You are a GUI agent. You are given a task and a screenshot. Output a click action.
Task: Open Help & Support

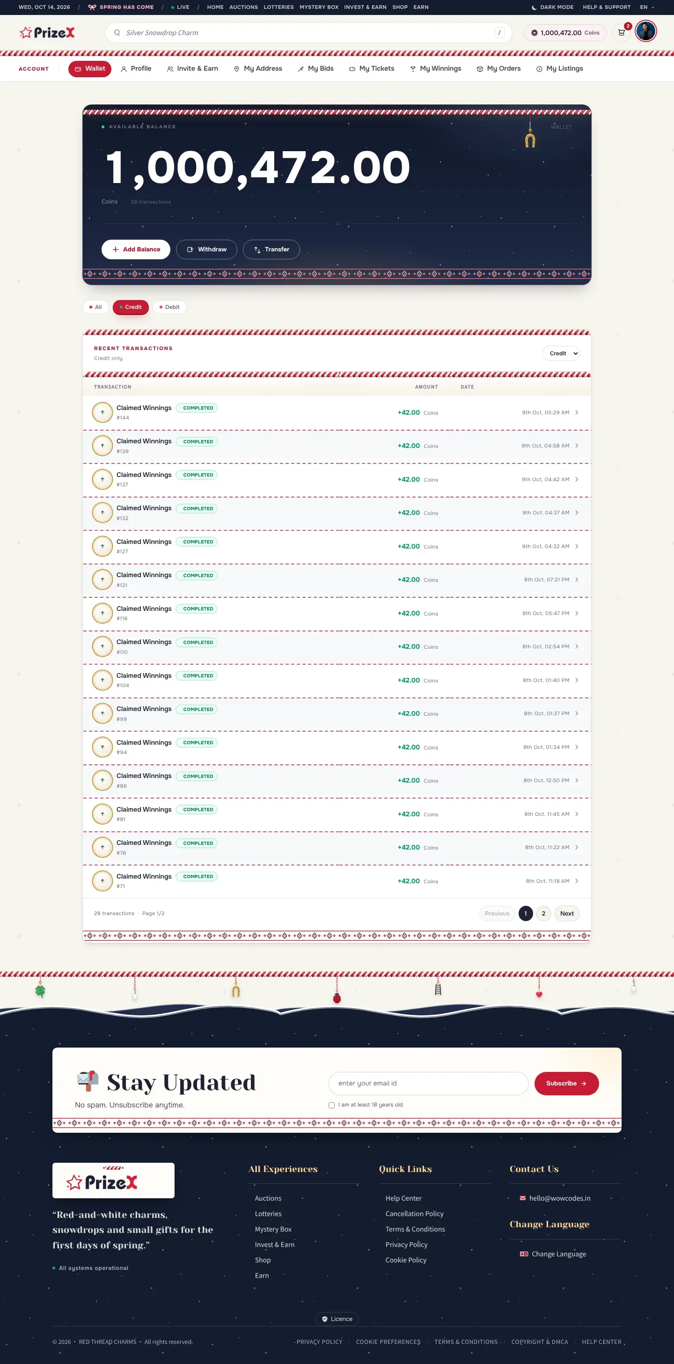coord(606,7)
